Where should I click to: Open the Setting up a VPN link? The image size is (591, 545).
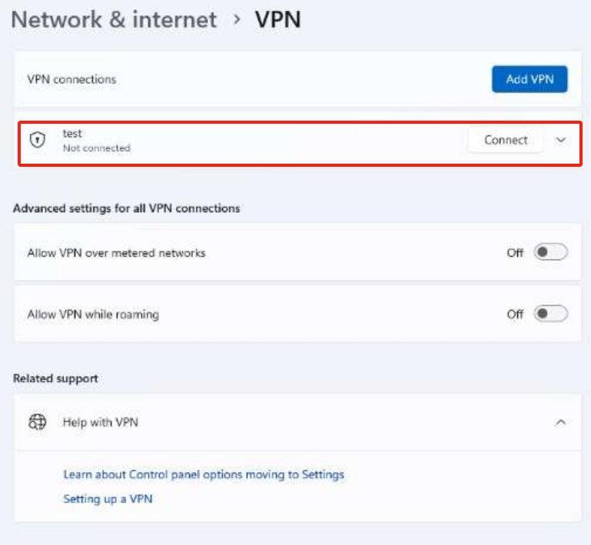[x=108, y=499]
